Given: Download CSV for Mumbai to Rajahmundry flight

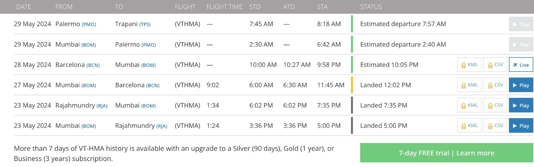Looking at the screenshot, I should coord(495,126).
